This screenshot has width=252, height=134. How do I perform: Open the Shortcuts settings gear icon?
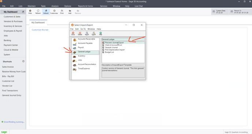(x=23, y=61)
